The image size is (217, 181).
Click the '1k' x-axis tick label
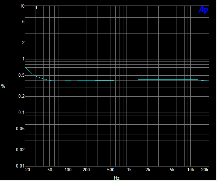(x=129, y=170)
